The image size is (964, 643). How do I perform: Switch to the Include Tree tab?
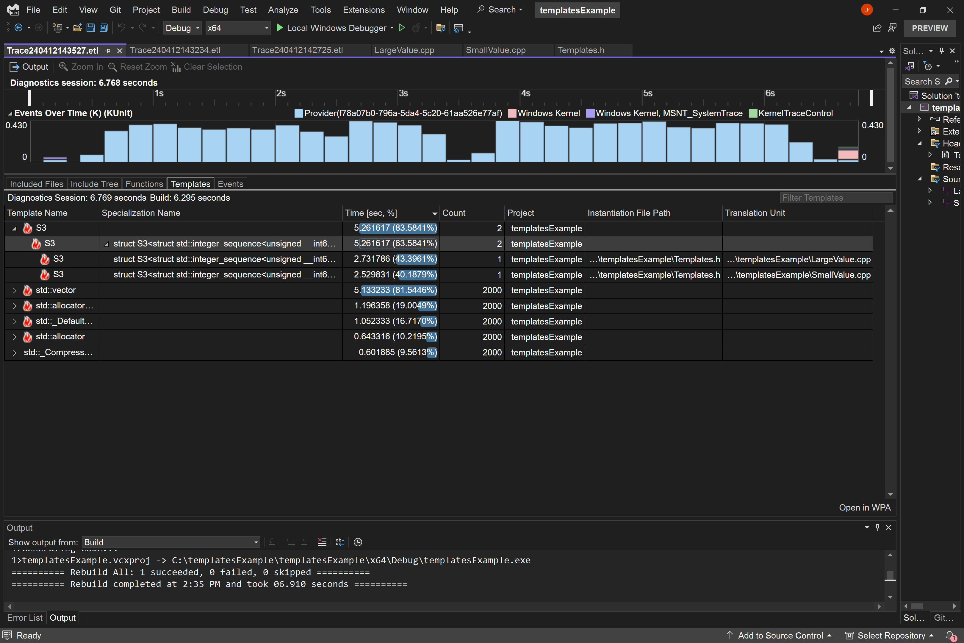point(94,184)
